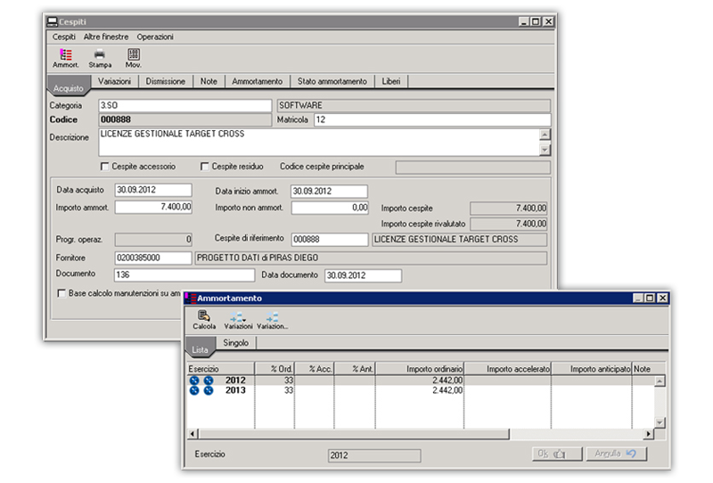This screenshot has width=713, height=483.
Task: Click the Importo non ammort. field
Action: pos(330,208)
